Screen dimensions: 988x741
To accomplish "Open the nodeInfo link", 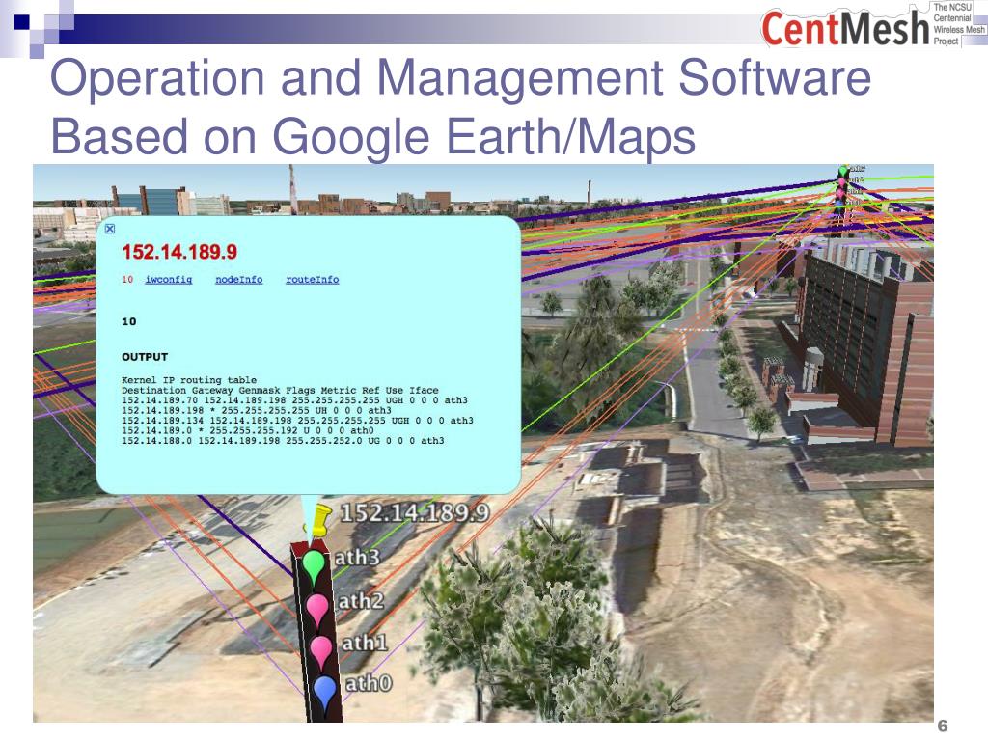I will (239, 279).
